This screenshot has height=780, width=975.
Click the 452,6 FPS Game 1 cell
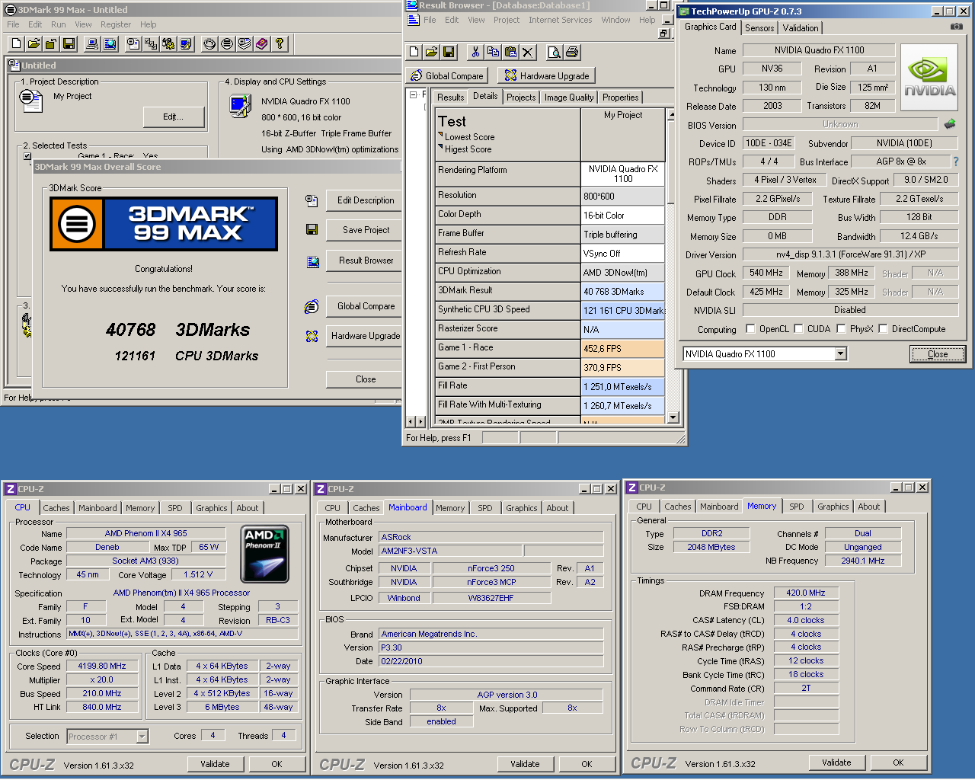(622, 349)
